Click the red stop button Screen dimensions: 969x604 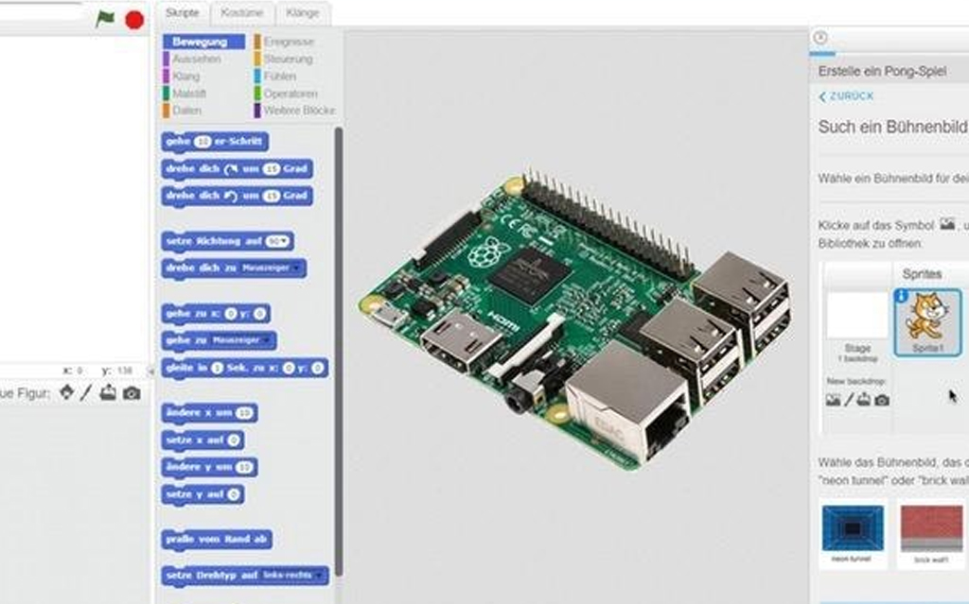click(134, 20)
